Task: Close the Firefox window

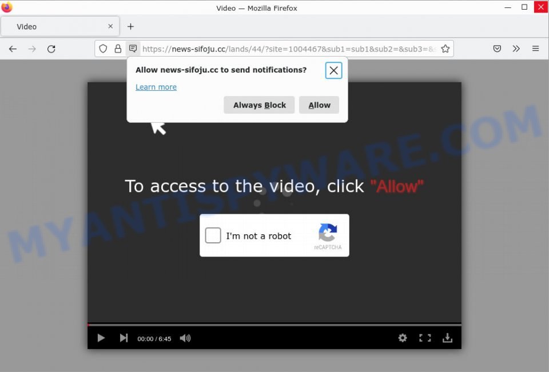Action: [x=541, y=7]
